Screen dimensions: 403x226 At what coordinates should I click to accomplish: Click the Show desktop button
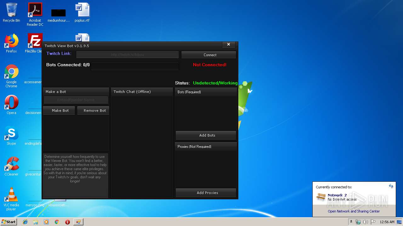(400, 222)
